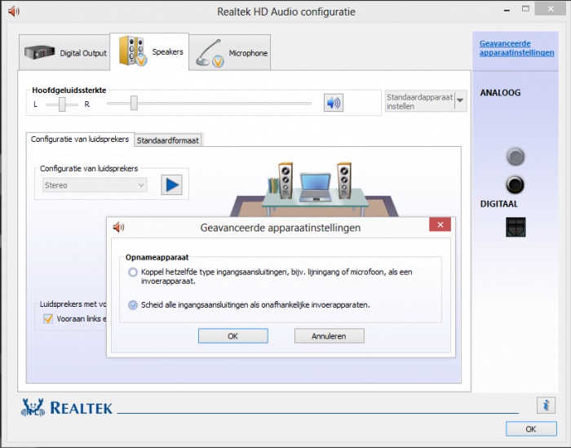Image resolution: width=571 pixels, height=448 pixels.
Task: Click the ANALOOG heading
Action: click(x=500, y=93)
